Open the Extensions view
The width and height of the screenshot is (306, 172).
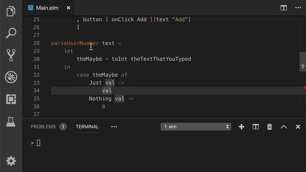pyautogui.click(x=11, y=99)
